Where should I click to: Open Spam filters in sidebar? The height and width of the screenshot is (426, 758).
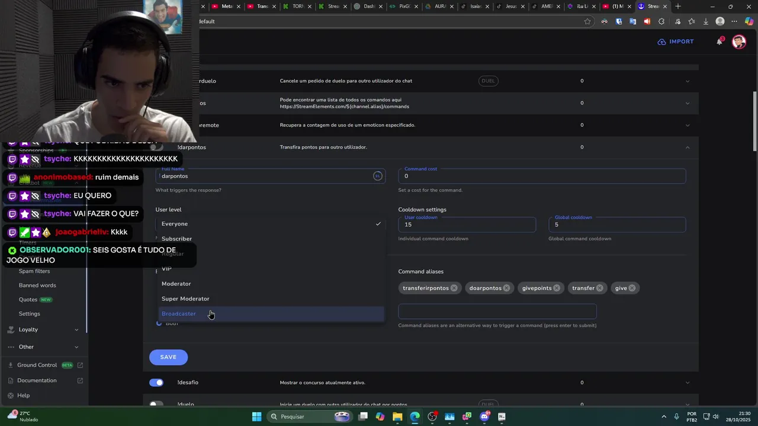point(34,271)
